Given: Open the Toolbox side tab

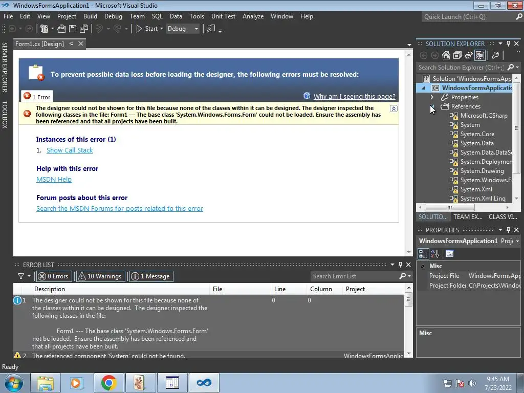Looking at the screenshot, I should coord(5,114).
